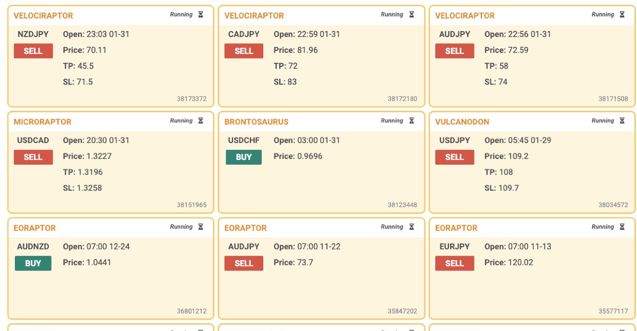Open the BRONTOSAURUS strategy title
This screenshot has width=637, height=331.
point(257,122)
